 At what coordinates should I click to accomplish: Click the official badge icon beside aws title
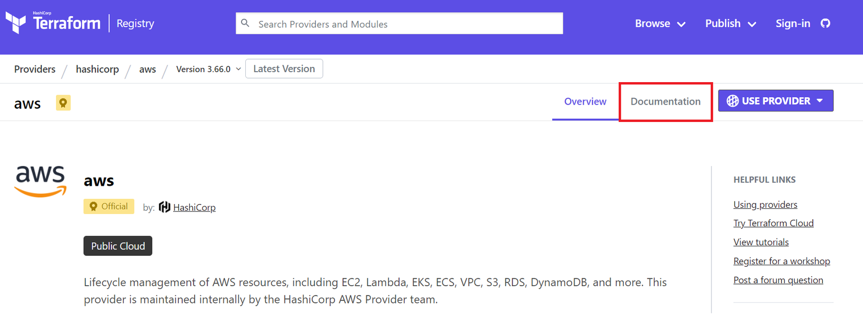click(x=63, y=103)
